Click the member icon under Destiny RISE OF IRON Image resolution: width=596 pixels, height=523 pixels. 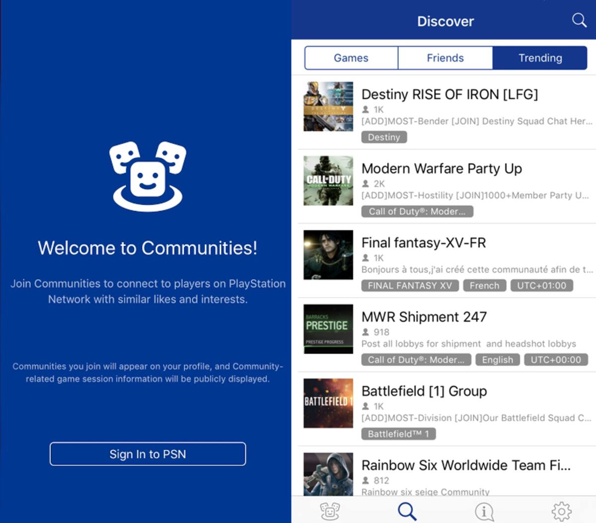click(x=366, y=109)
